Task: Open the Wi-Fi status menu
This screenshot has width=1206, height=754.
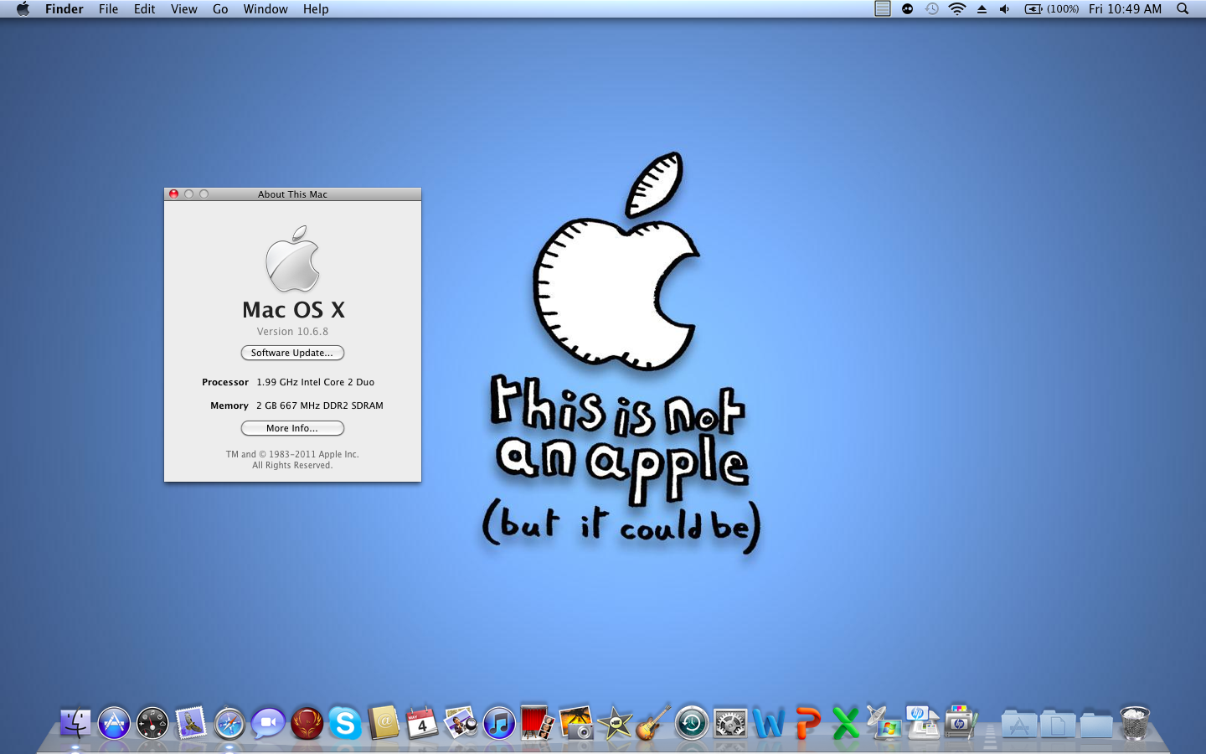Action: pos(956,9)
